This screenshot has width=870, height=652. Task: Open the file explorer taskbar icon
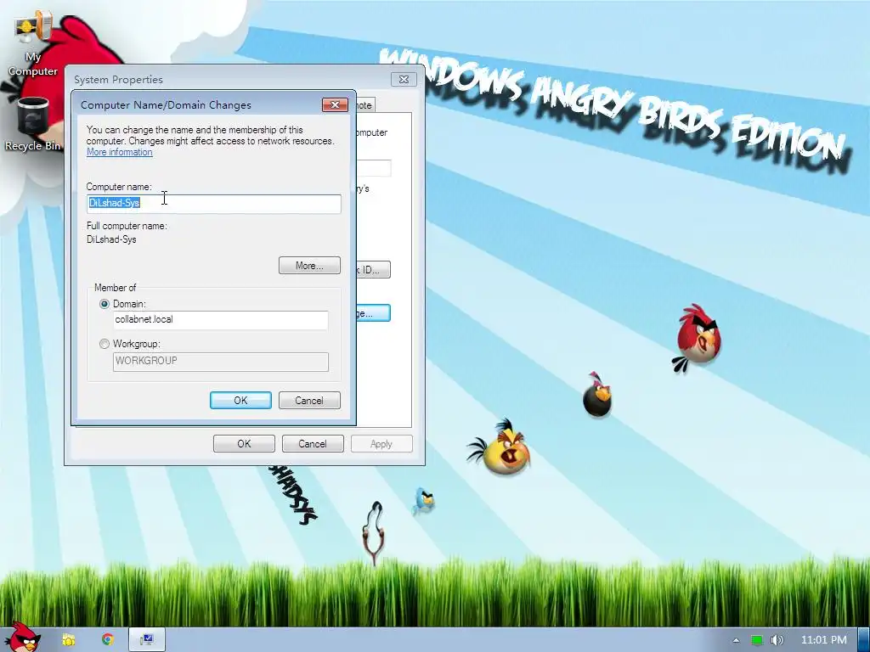pyautogui.click(x=69, y=640)
